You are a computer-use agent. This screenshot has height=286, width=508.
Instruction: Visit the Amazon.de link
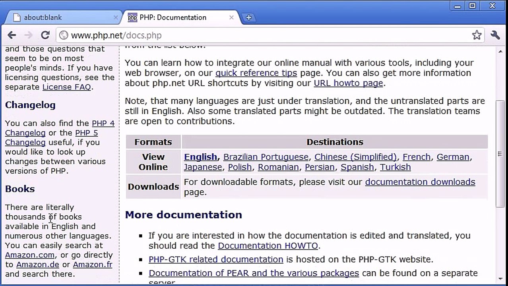point(38,265)
